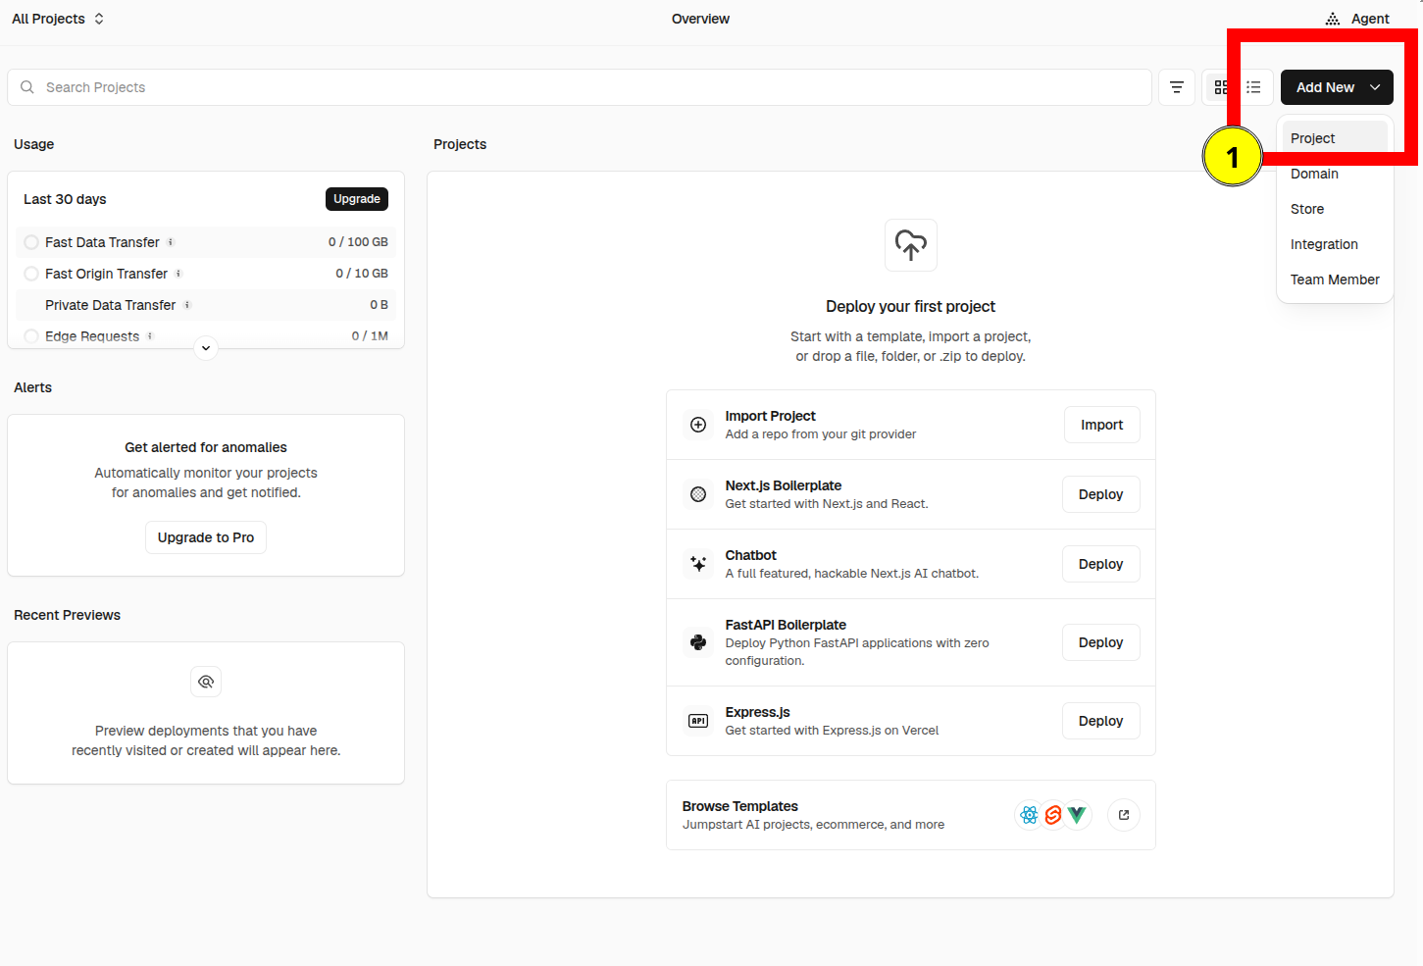Import a repo with the Import button
The image size is (1423, 966).
tap(1102, 425)
